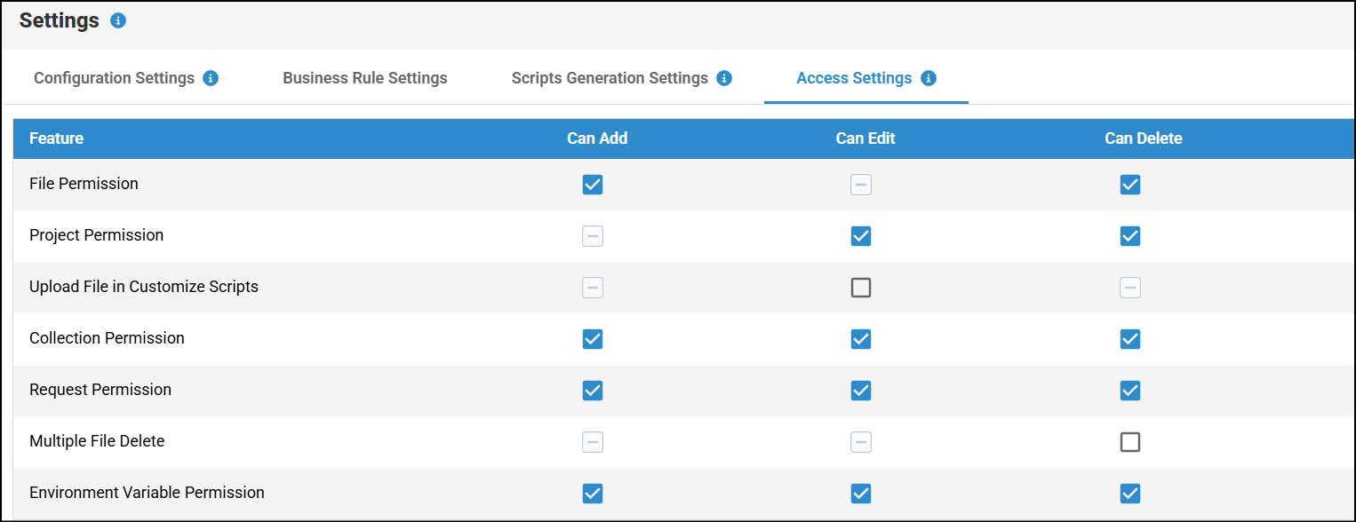
Task: Uncheck Can Add for Environment Variable Permission
Action: (593, 494)
